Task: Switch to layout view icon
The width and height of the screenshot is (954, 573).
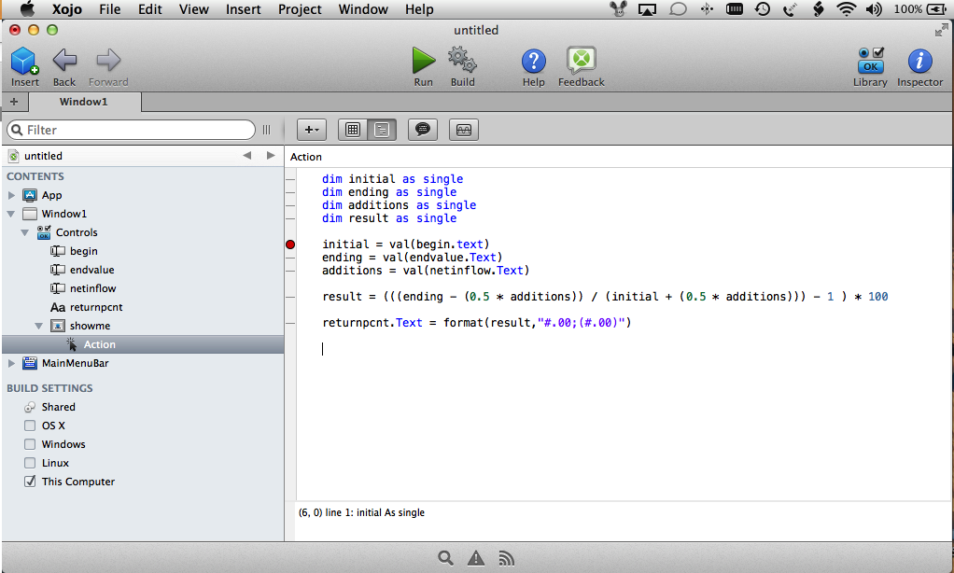Action: (x=353, y=130)
